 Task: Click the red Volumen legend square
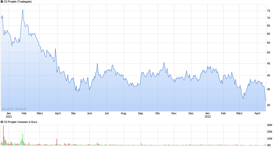point(2,122)
